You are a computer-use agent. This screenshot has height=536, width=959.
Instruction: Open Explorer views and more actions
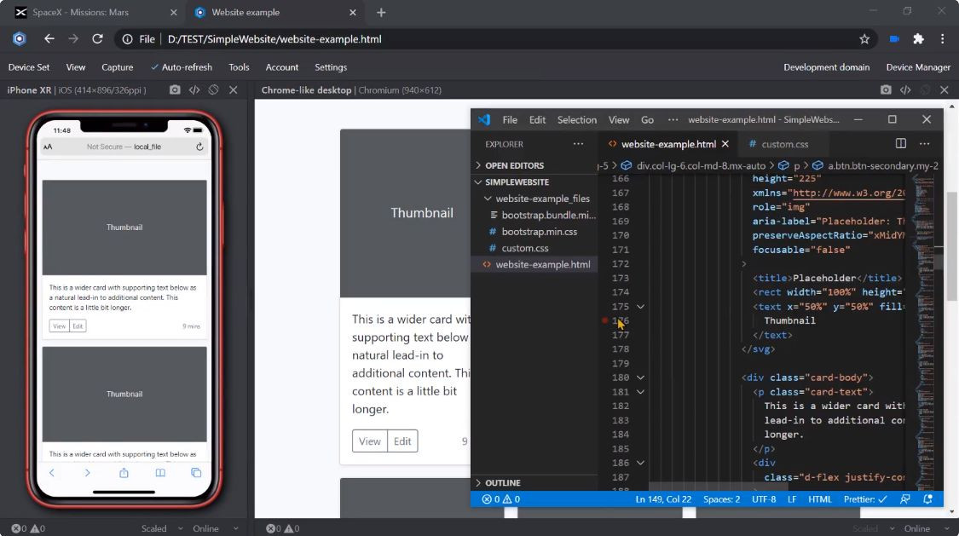(x=578, y=144)
